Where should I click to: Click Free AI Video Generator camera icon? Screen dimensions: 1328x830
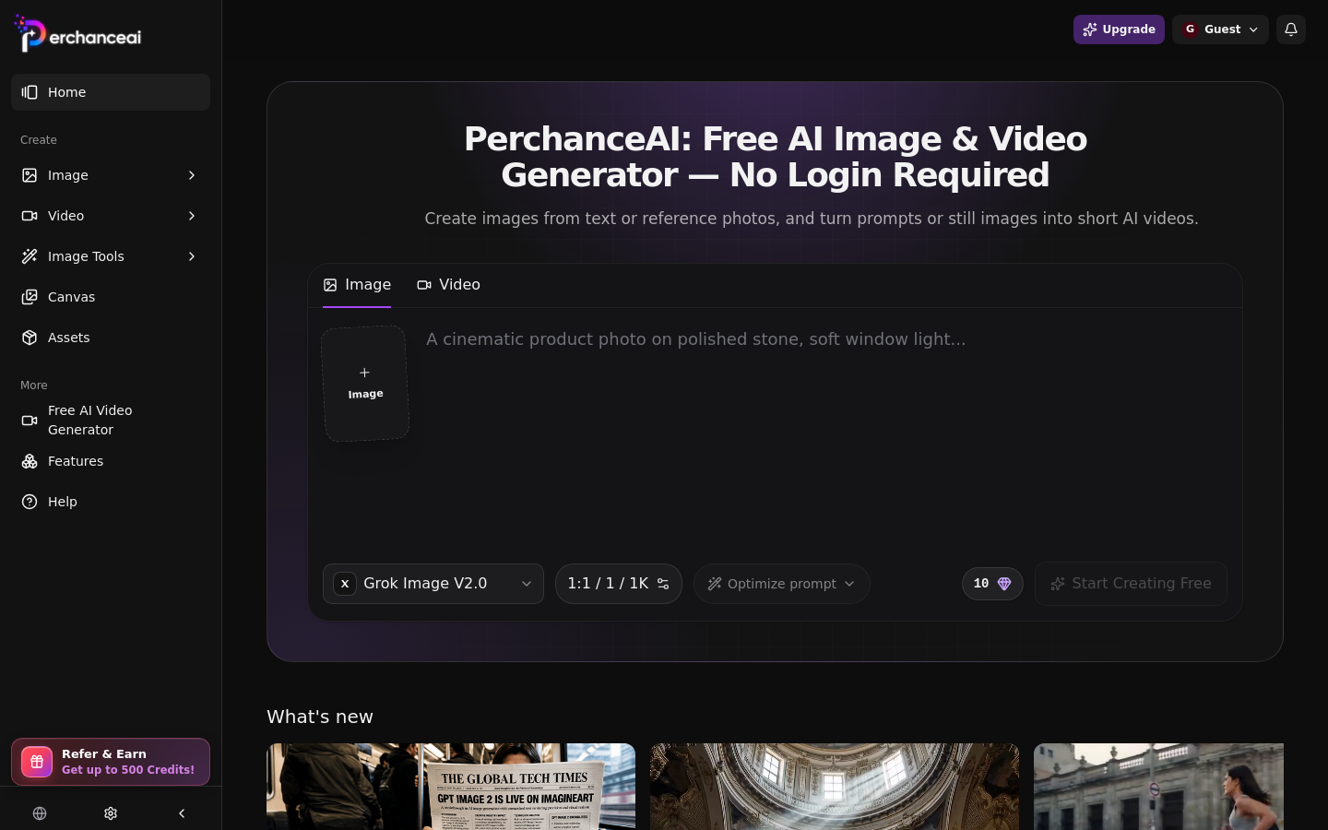tap(30, 421)
